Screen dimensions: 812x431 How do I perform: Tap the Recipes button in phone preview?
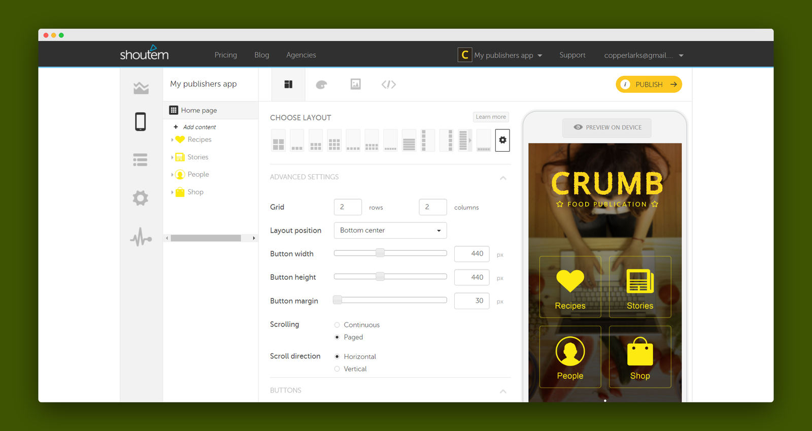570,287
